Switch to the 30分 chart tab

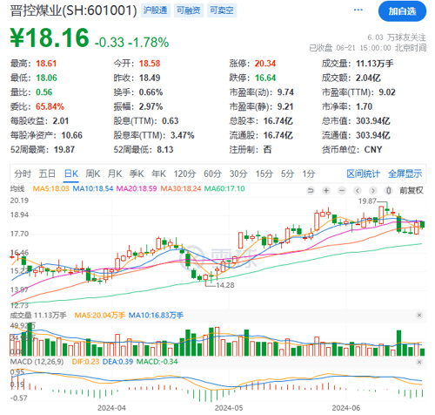click(238, 173)
